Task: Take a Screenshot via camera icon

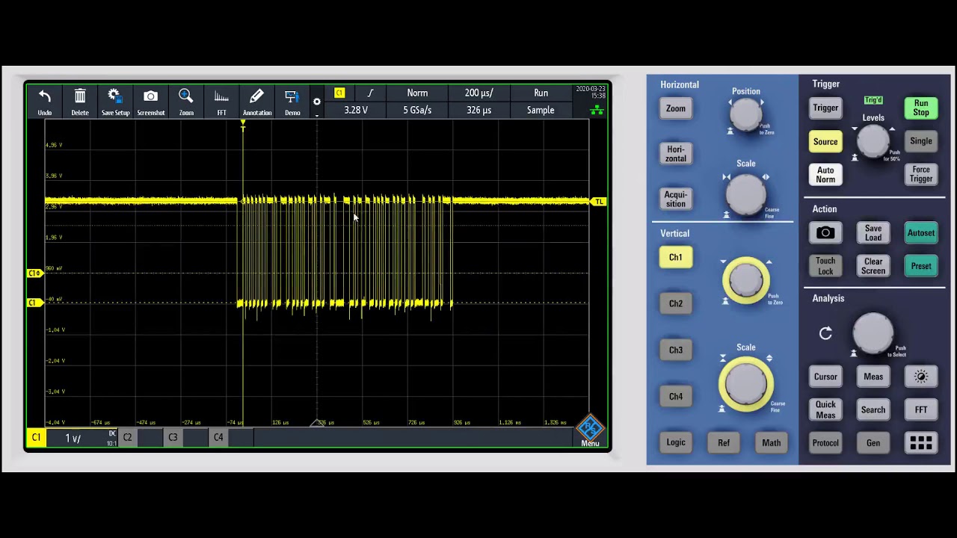Action: 150,96
